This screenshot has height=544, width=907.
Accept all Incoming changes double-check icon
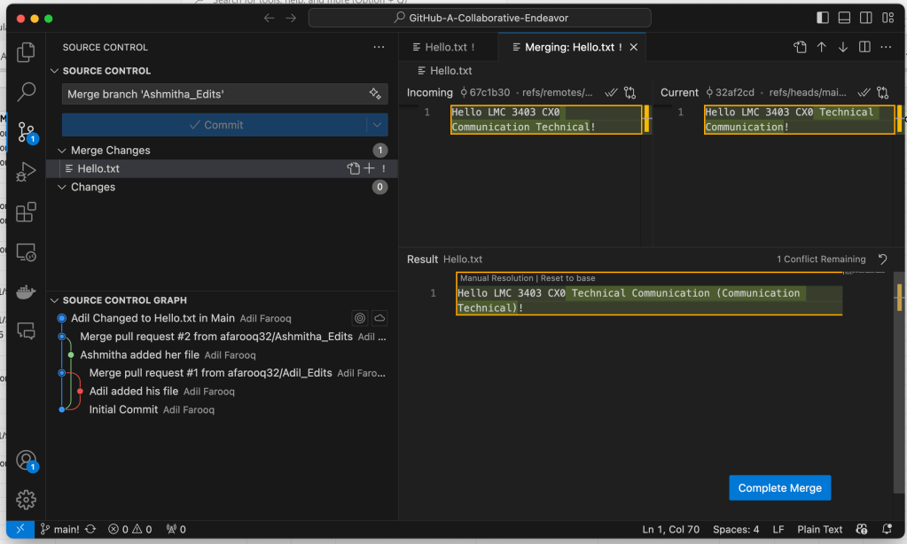coord(612,92)
